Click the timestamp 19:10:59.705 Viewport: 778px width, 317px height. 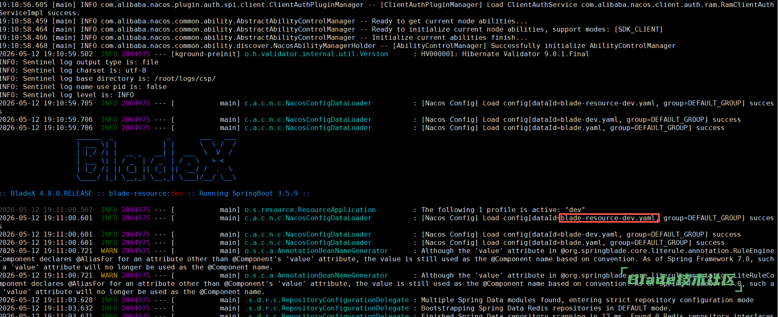[x=68, y=103]
